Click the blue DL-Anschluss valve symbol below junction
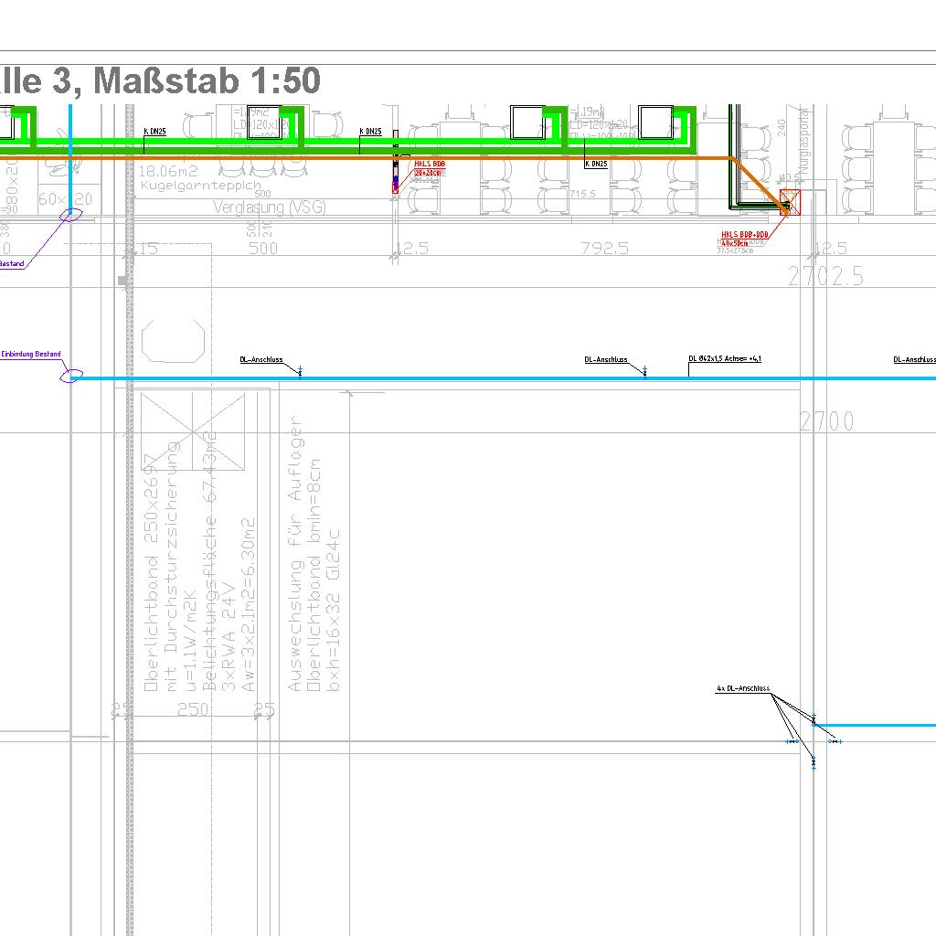The width and height of the screenshot is (936, 936). pyautogui.click(x=814, y=760)
